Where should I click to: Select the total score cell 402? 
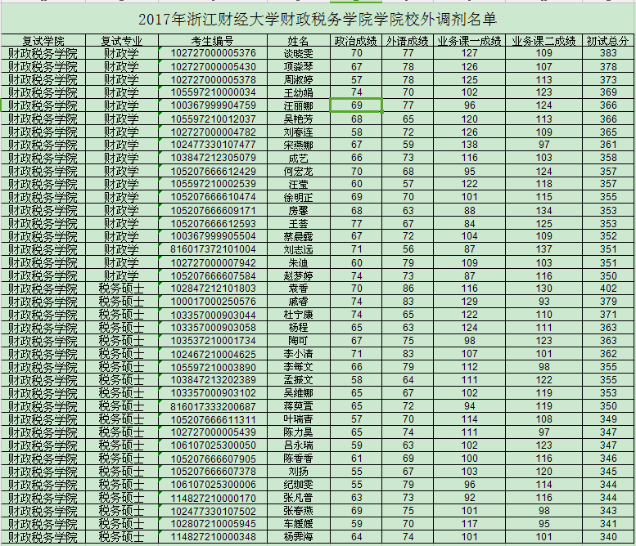click(x=607, y=289)
